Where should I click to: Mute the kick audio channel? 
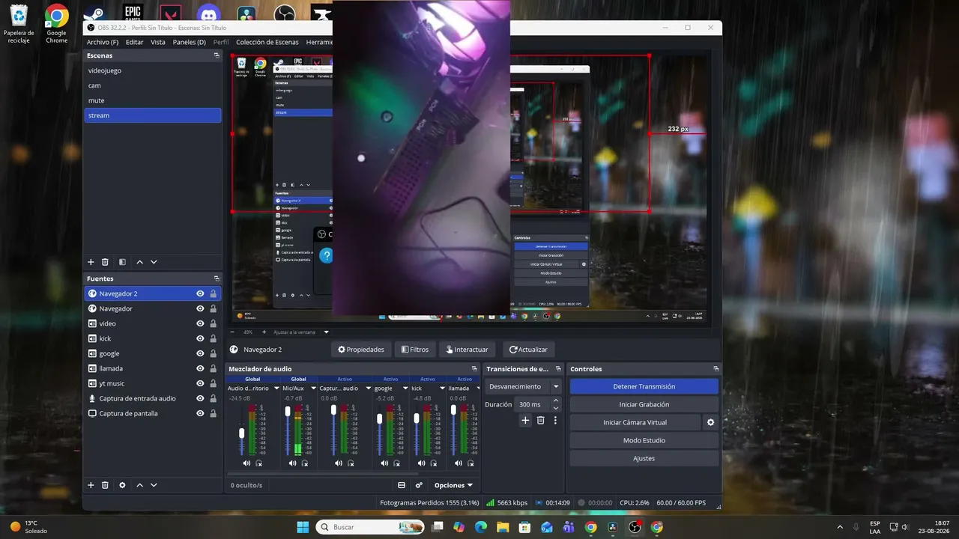pyautogui.click(x=420, y=463)
